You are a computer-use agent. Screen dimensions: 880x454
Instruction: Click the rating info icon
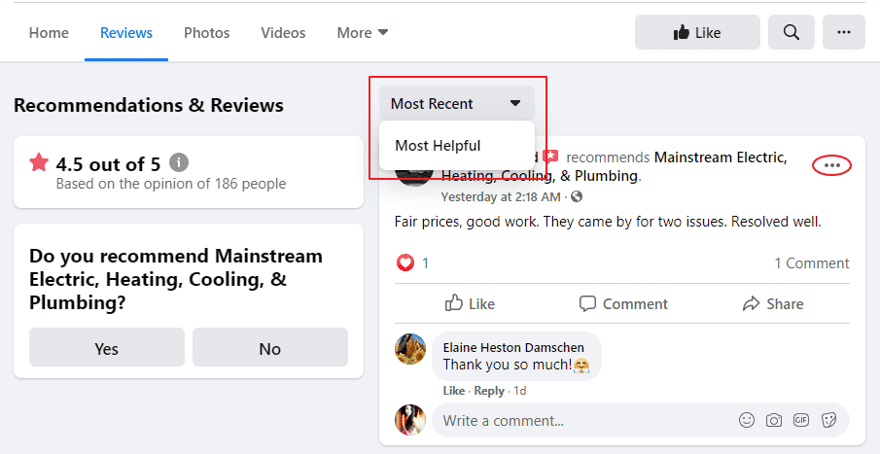tap(179, 162)
